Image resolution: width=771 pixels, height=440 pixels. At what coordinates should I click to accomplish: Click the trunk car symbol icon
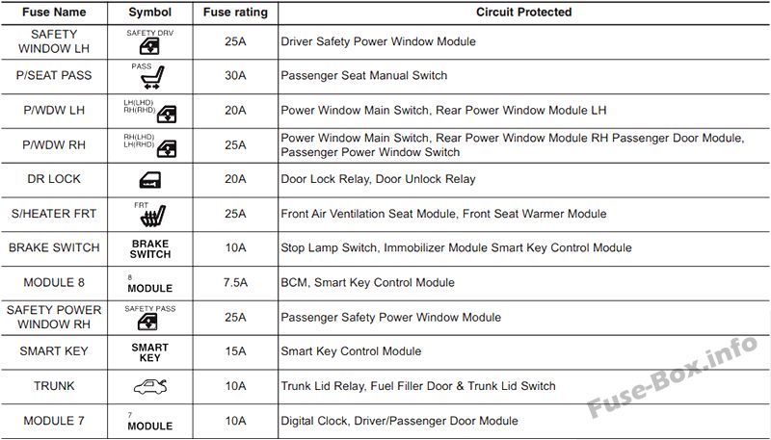point(150,387)
